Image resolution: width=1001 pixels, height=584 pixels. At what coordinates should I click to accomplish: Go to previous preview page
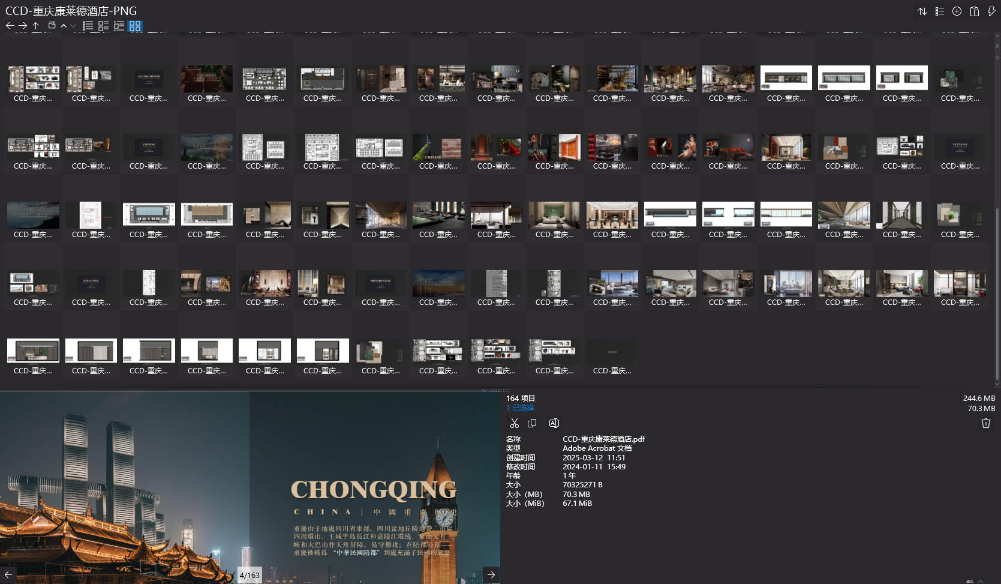(x=8, y=574)
